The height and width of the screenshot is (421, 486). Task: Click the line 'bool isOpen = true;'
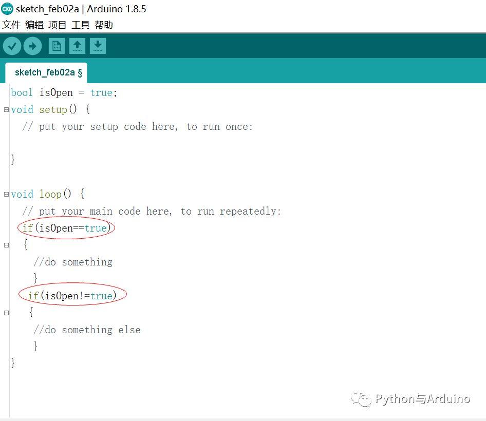64,92
